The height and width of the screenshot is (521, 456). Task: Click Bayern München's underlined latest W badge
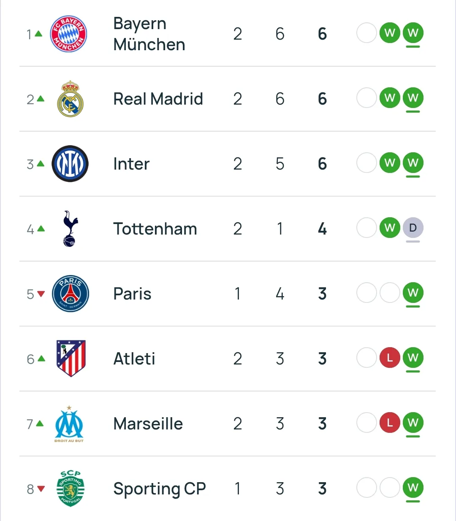[x=413, y=33]
